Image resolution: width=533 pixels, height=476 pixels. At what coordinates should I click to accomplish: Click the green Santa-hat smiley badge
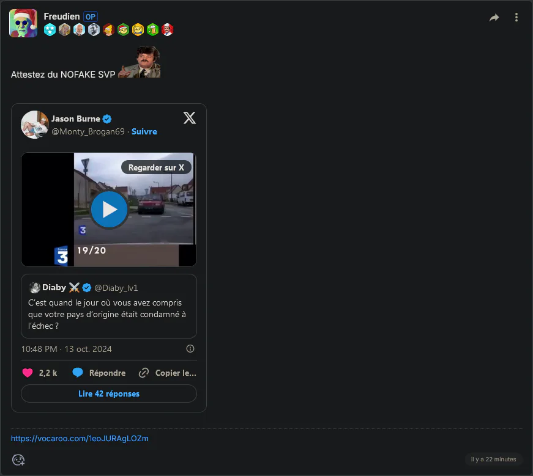click(x=124, y=30)
